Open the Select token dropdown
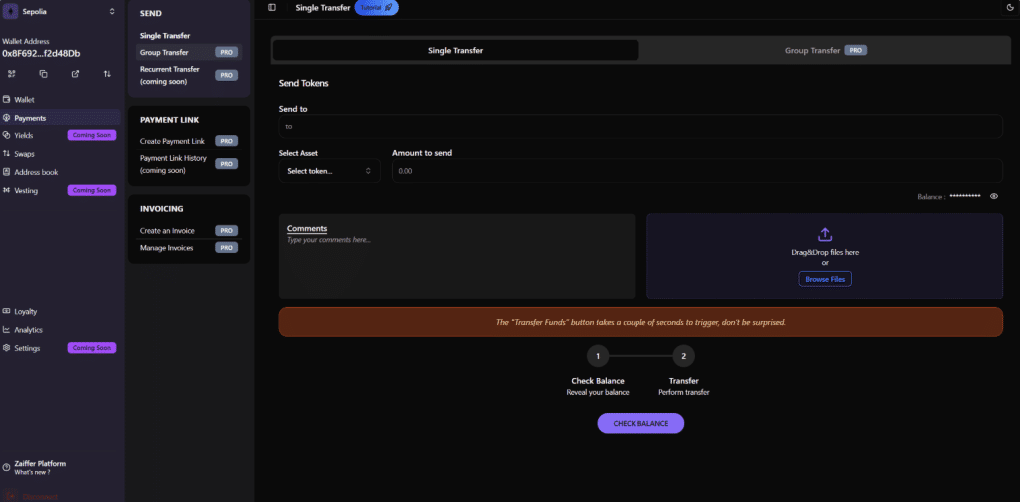The width and height of the screenshot is (1020, 502). (329, 171)
